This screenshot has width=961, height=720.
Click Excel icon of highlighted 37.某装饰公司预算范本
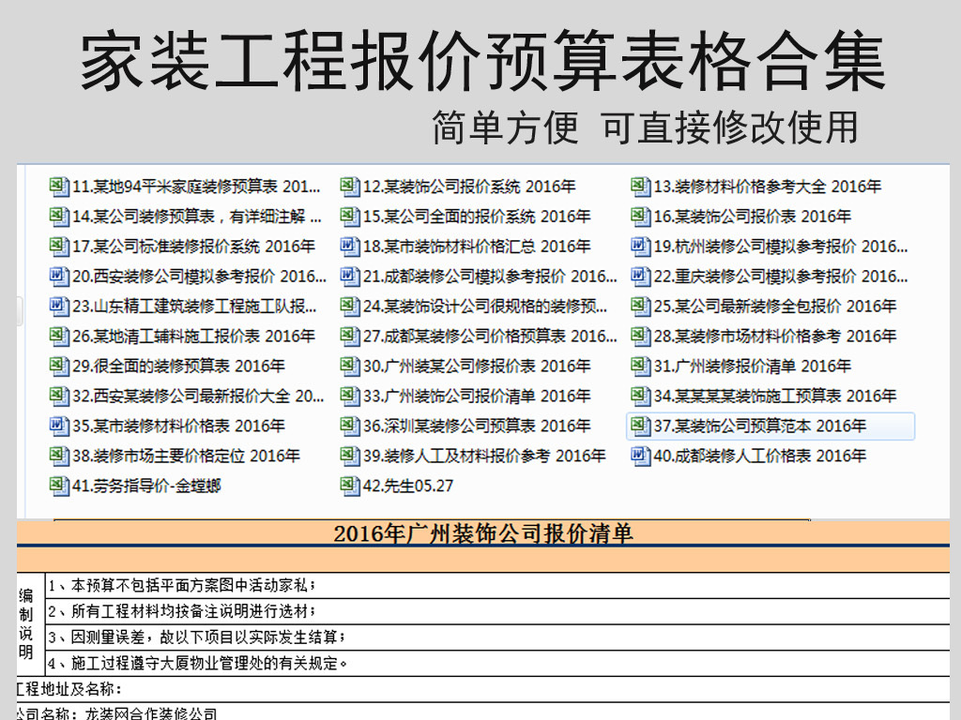641,427
